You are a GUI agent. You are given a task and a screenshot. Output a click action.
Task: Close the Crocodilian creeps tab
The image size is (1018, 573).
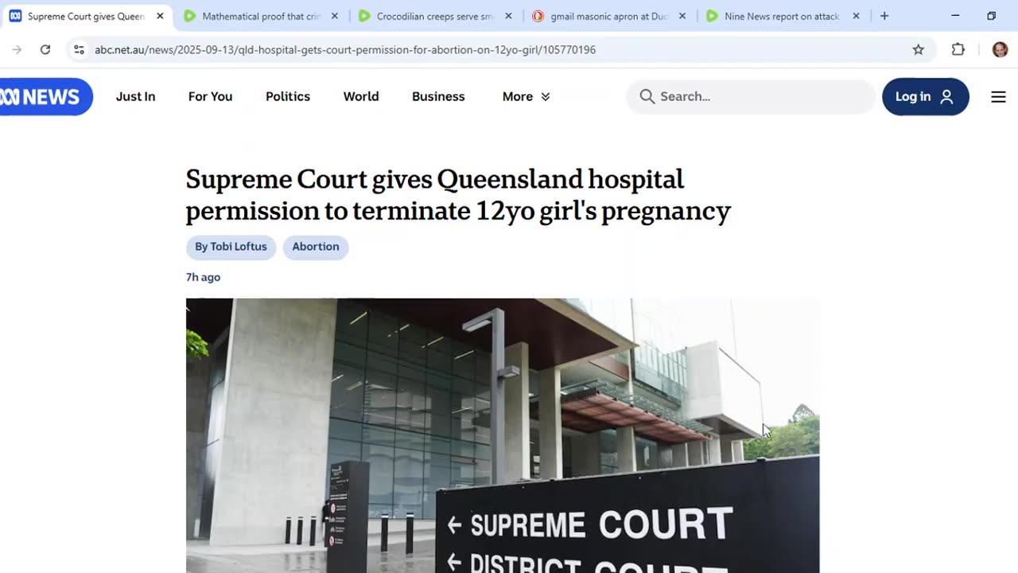tap(508, 16)
